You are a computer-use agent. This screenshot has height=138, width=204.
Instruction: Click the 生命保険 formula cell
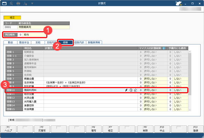(x=91, y=83)
